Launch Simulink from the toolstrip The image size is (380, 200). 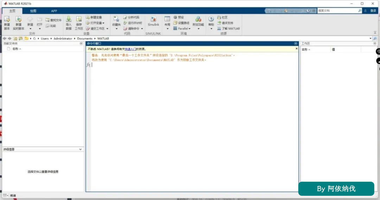[153, 21]
